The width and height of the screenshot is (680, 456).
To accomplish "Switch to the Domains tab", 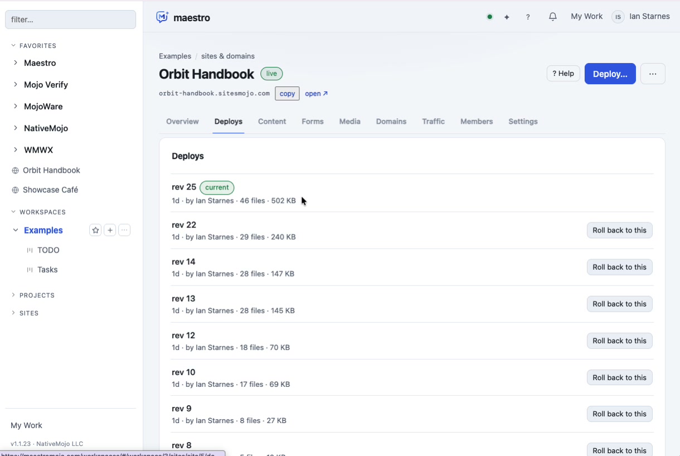I will (391, 122).
